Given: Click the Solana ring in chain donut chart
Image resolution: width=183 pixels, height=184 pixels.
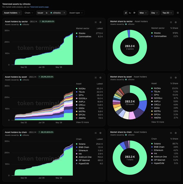Looking at the screenshot, I should click(x=130, y=171).
